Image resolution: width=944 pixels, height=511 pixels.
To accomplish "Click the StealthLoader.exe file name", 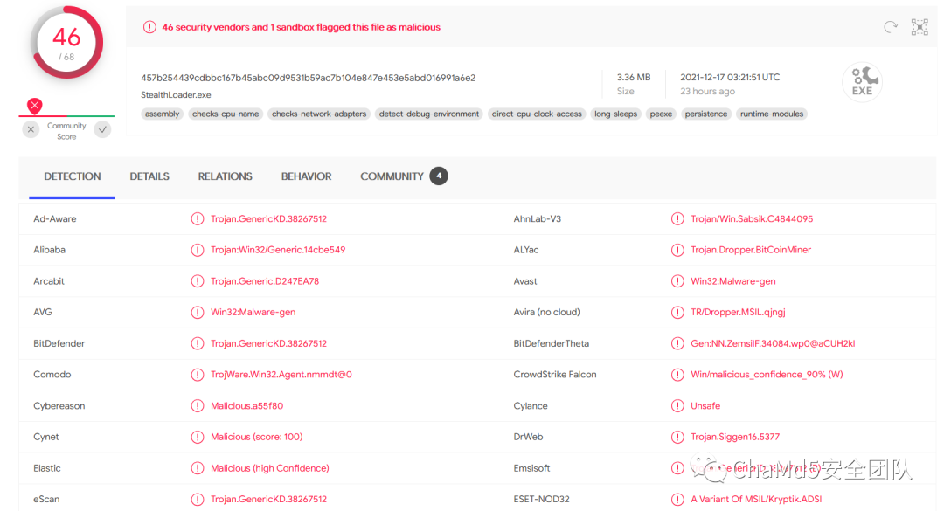I will coord(176,95).
